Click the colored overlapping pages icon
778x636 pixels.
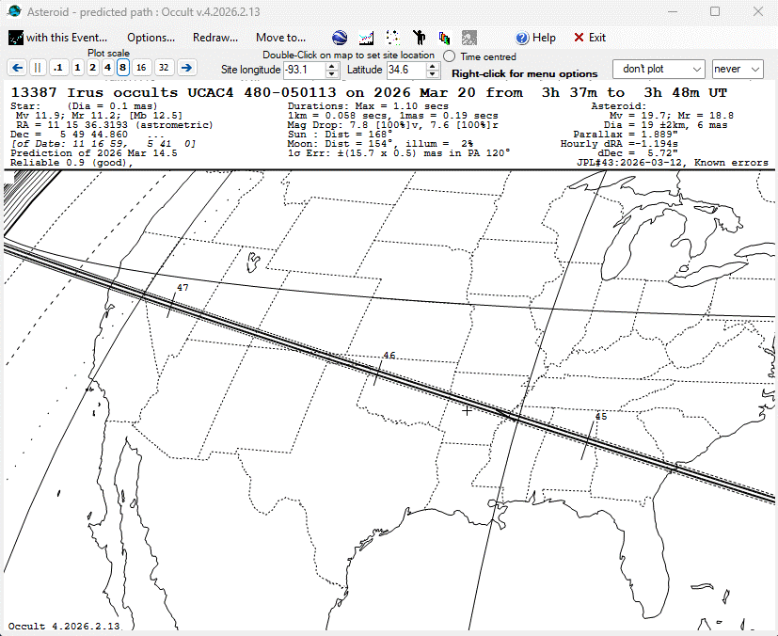click(x=443, y=38)
